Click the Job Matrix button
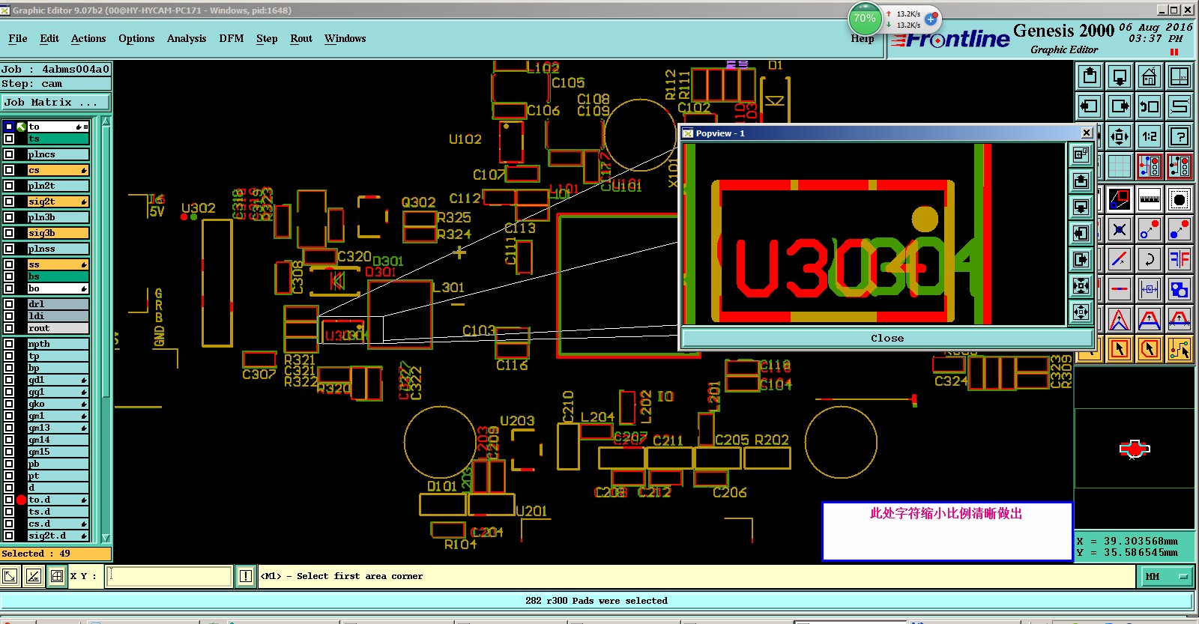The height and width of the screenshot is (624, 1199). (x=55, y=103)
